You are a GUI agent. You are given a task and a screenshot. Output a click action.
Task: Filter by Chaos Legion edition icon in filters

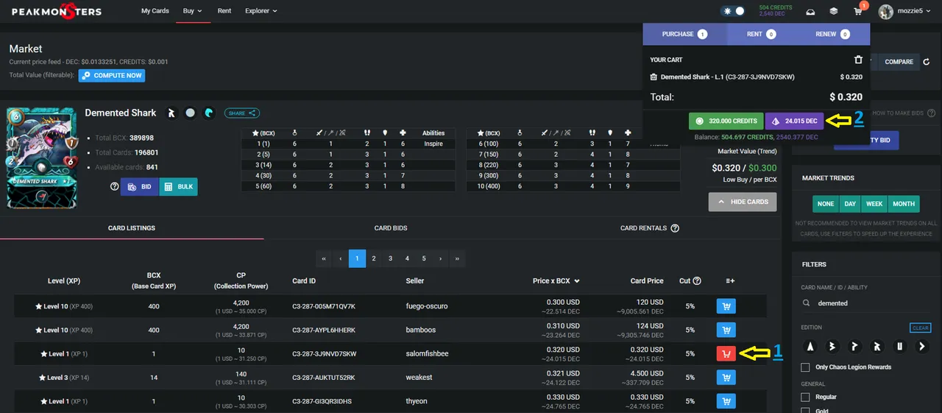coord(877,346)
